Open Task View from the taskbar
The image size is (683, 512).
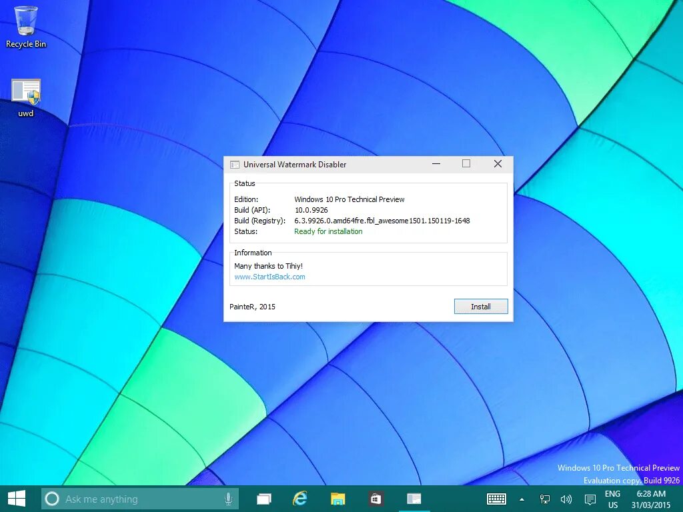pyautogui.click(x=263, y=499)
